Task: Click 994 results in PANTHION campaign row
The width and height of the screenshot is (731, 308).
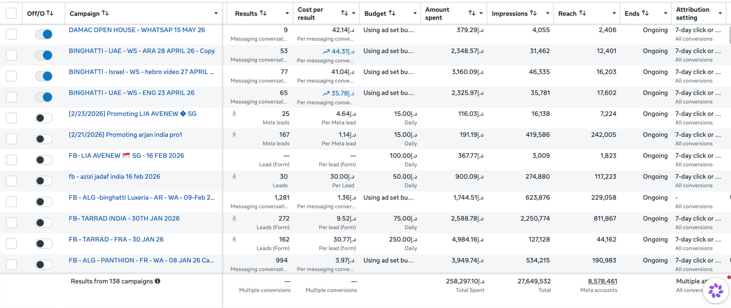Action: point(281,260)
